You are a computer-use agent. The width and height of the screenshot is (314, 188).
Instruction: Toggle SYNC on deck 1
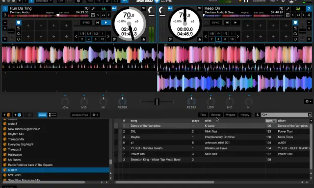(86, 23)
